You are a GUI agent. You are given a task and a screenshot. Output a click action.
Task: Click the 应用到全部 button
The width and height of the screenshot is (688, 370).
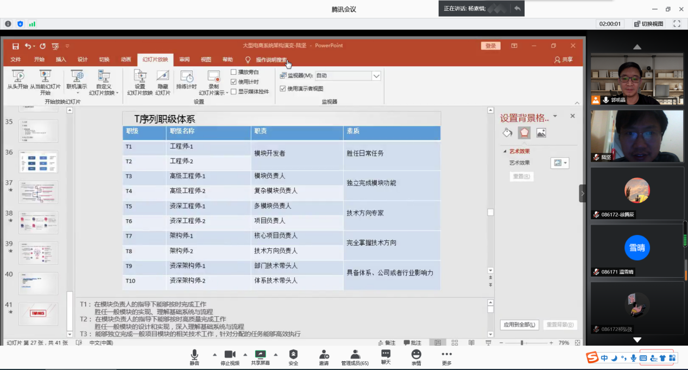[520, 325]
